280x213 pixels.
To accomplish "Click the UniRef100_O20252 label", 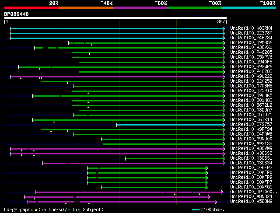I will 251,81.
